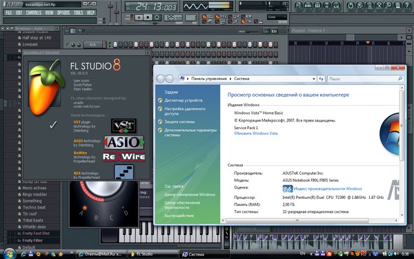414x259 pixels.
Task: Click the record transport button
Action: [x=157, y=18]
